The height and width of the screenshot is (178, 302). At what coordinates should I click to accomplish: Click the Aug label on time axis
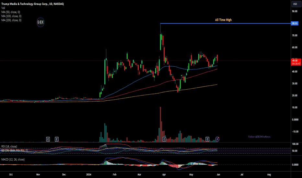(269, 174)
